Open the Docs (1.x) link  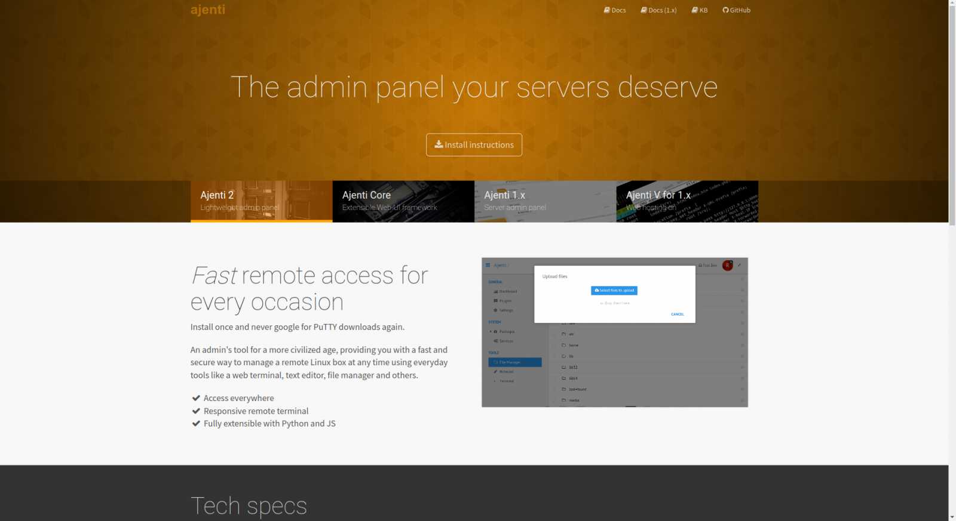[658, 10]
